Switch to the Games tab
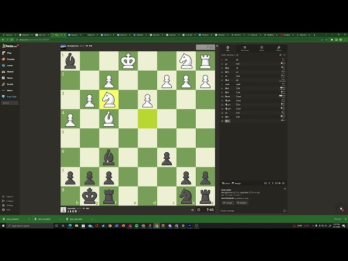This screenshot has height=261, width=348. (262, 48)
